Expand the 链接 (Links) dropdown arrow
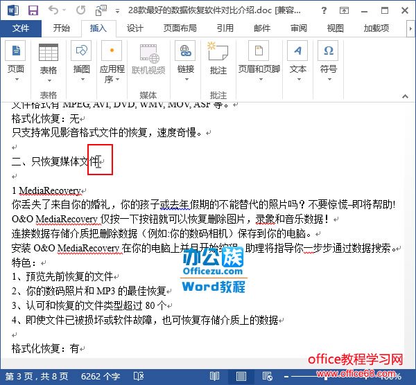 pos(187,80)
